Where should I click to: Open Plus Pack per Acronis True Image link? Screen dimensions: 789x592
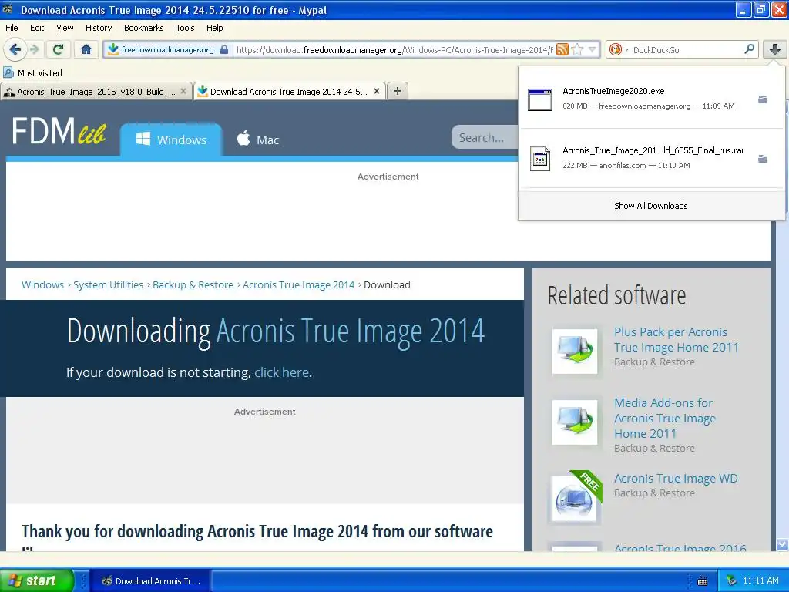pos(677,340)
